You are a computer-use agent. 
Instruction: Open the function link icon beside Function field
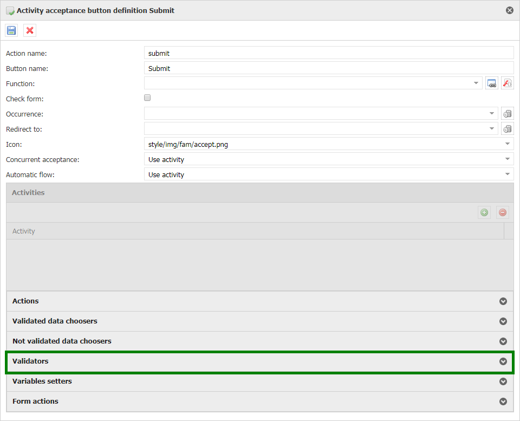pos(492,83)
